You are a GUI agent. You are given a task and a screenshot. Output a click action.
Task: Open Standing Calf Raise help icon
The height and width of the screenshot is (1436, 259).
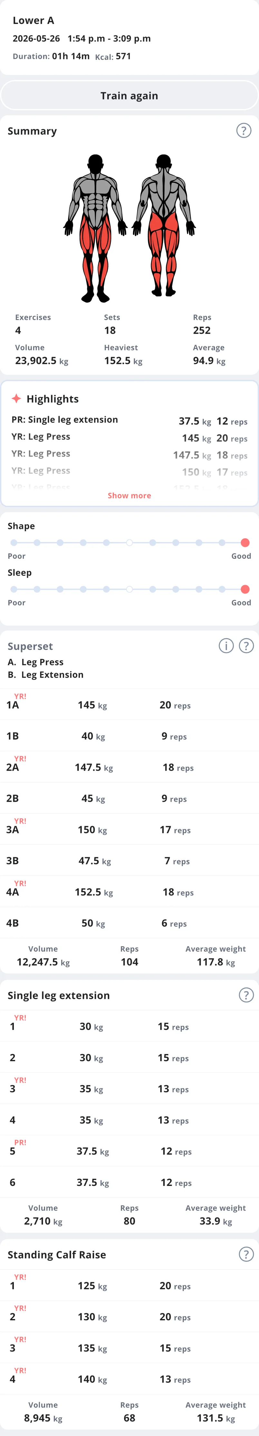pos(246,1254)
